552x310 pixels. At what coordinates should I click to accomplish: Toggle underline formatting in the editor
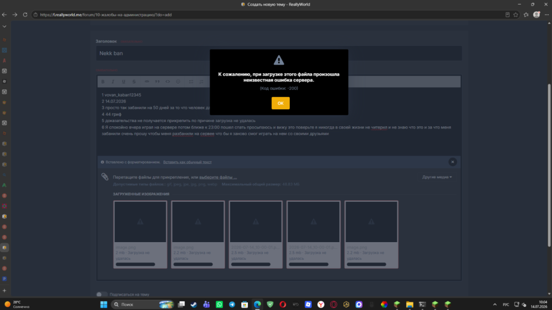124,82
